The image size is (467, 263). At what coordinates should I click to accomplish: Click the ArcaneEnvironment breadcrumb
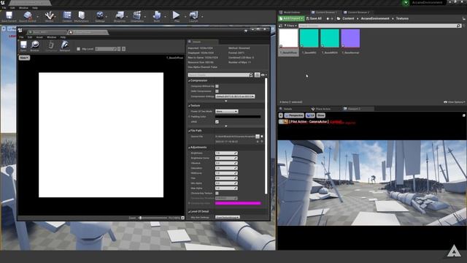coord(375,18)
